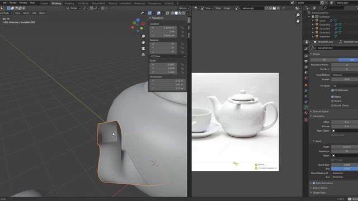Image resolution: width=358 pixels, height=201 pixels.
Task: Click Location X value field
Action: (163, 28)
